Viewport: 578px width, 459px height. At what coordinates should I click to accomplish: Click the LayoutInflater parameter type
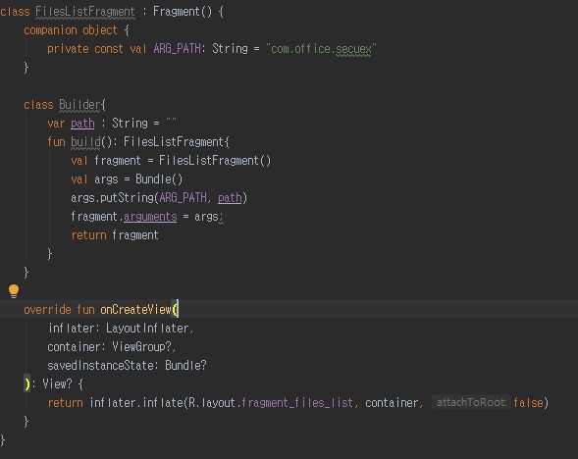(x=147, y=329)
